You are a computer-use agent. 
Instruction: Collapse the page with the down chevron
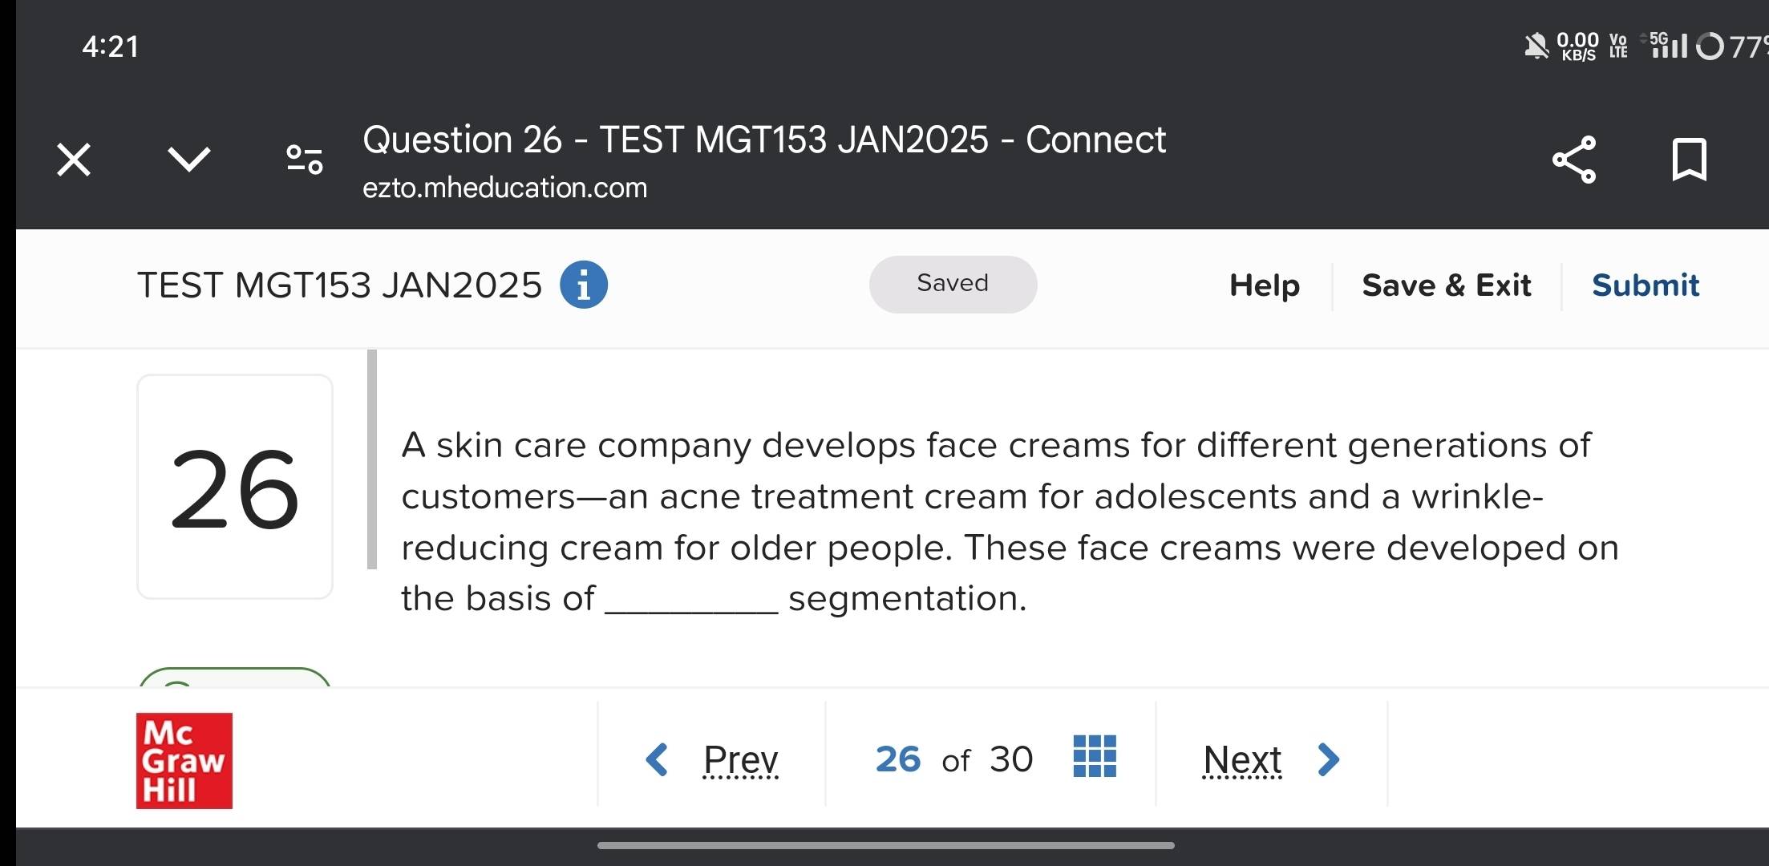click(190, 160)
